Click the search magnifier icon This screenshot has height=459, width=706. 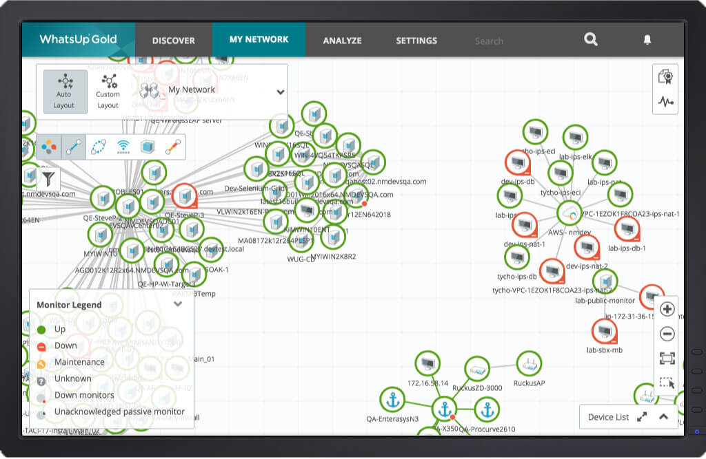591,40
